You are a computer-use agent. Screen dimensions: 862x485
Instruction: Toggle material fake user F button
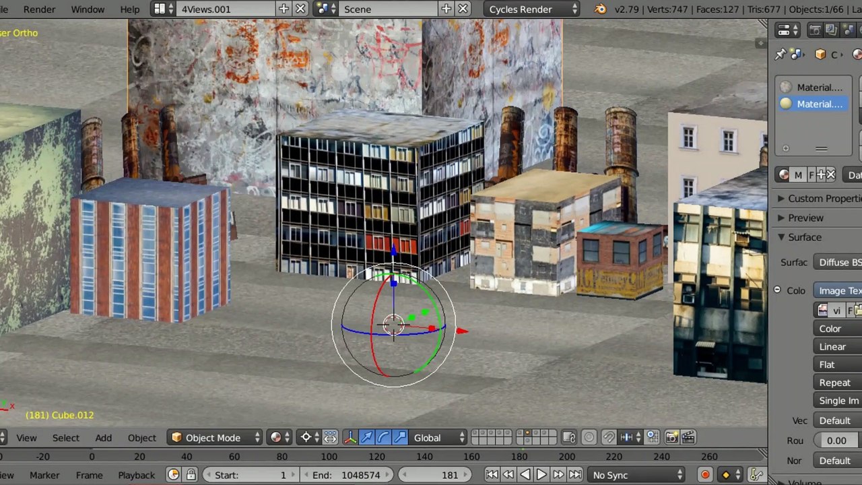click(x=811, y=174)
